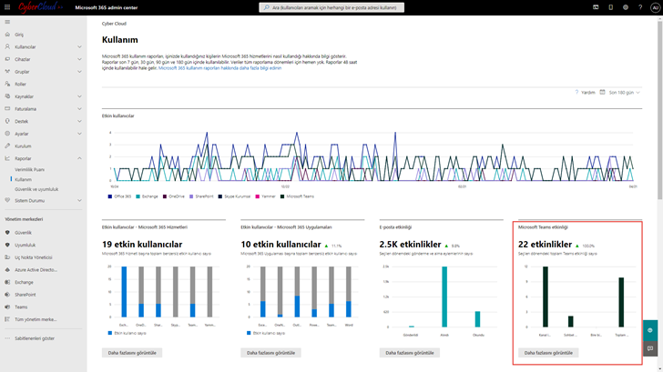Toggle the Office 365 legend swatch
This screenshot has width=663, height=372.
point(110,196)
